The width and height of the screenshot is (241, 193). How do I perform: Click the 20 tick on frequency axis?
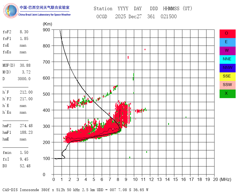pyautogui.click(x=216, y=179)
